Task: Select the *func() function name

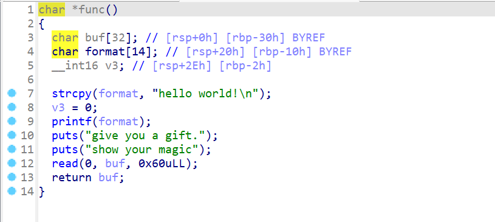Action: (x=95, y=10)
